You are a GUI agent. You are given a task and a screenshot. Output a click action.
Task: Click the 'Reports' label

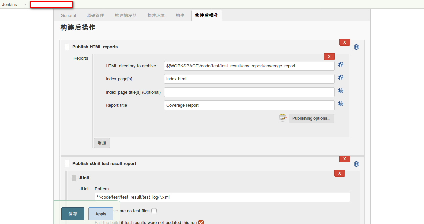[81, 58]
